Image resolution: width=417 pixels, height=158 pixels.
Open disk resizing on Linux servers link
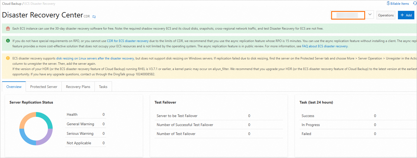point(95,58)
